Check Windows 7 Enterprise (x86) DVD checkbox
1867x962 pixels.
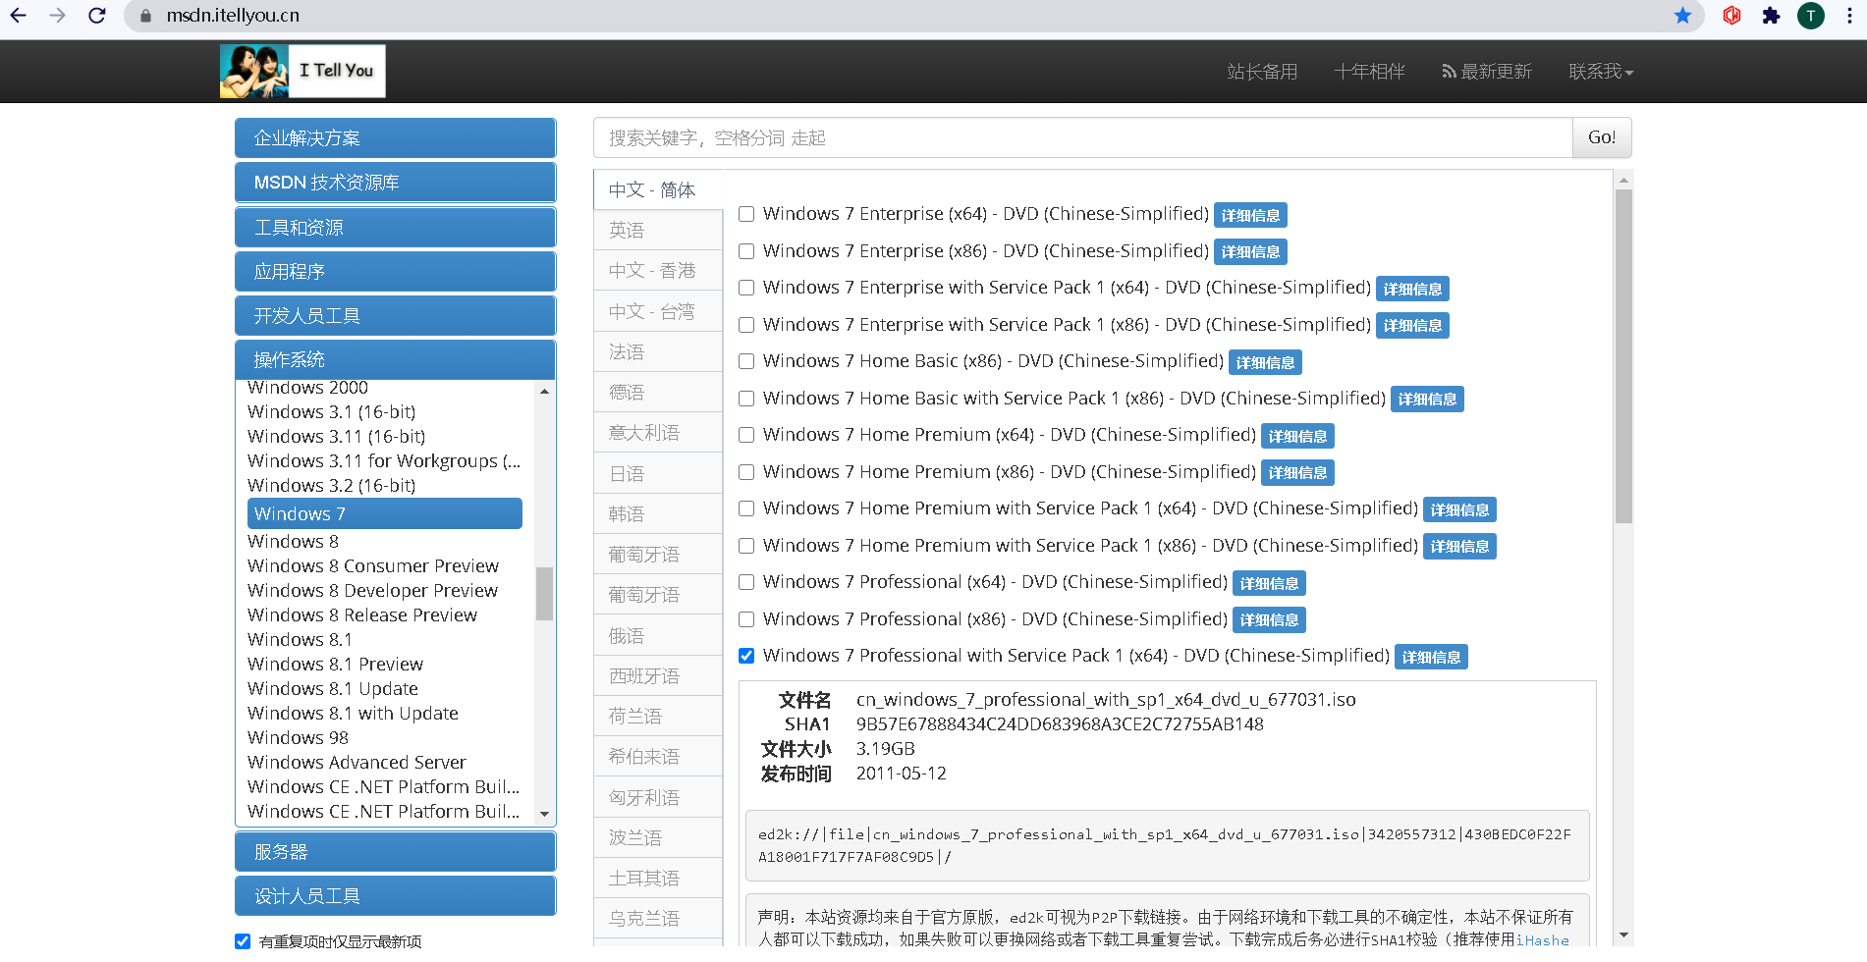[x=746, y=251]
